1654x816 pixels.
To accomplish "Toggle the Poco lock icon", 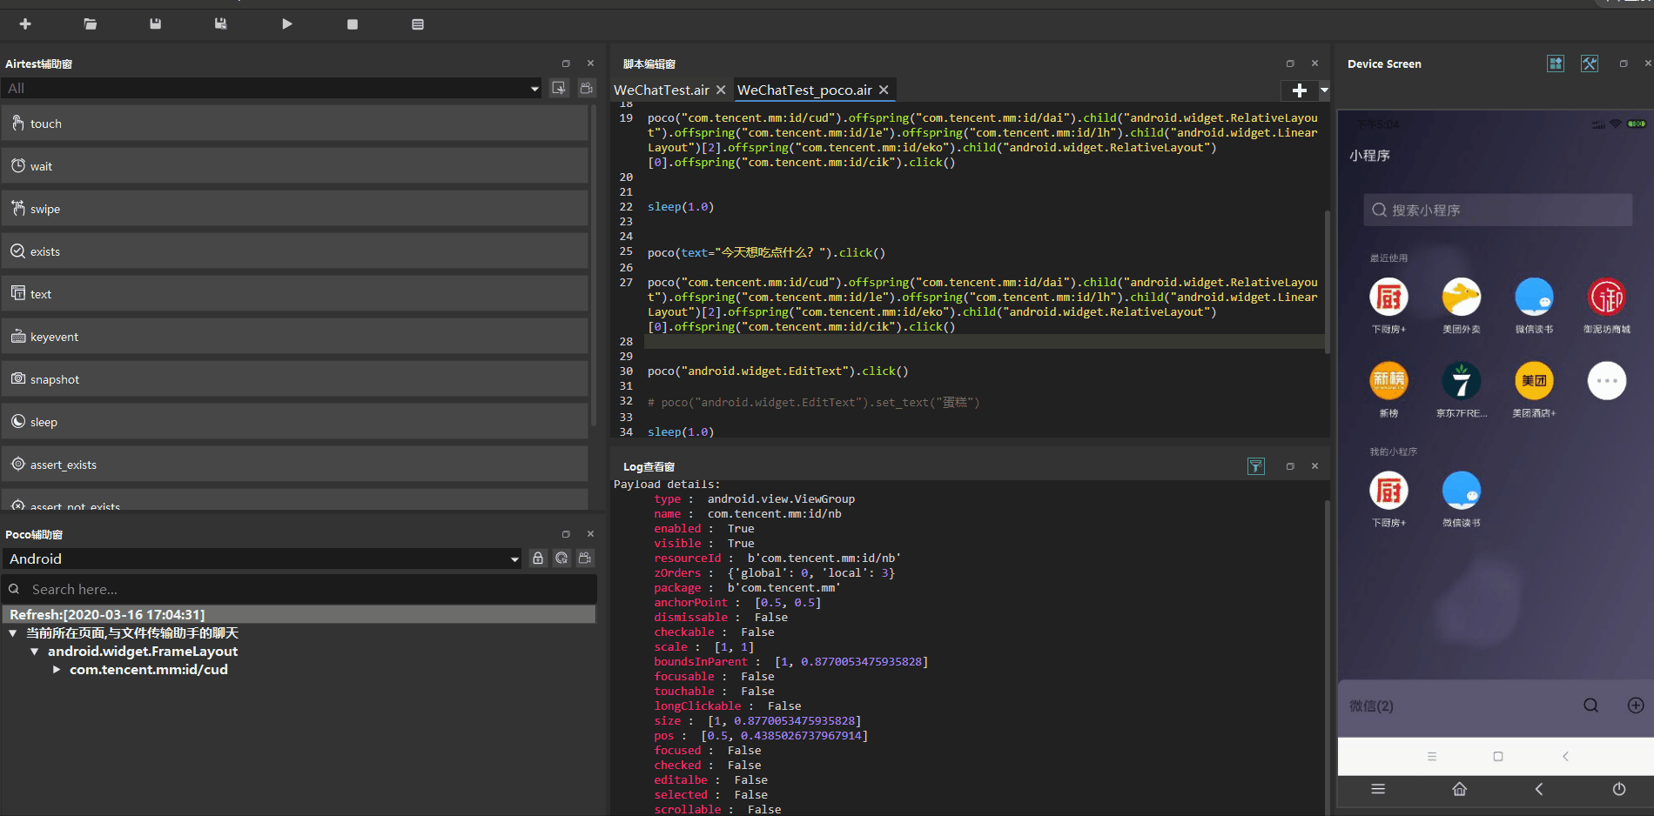I will point(538,558).
